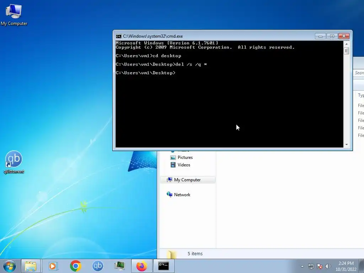Click the Pictures library icon
Screen dimensions: 364x273
click(173, 157)
